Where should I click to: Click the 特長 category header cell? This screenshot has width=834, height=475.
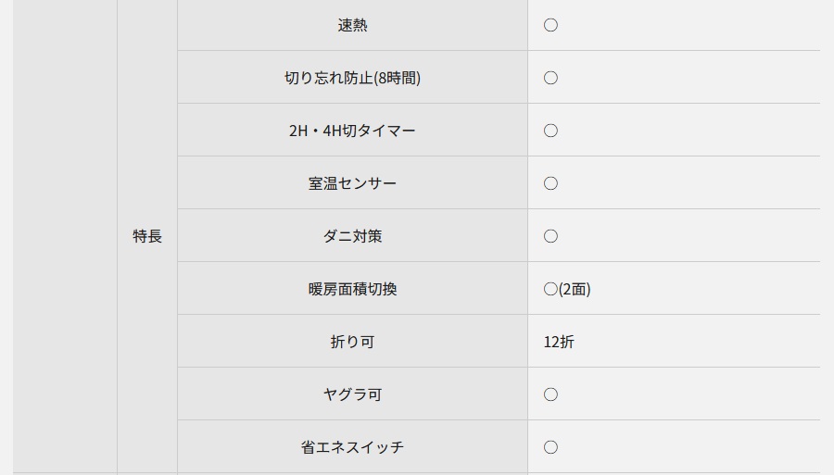click(147, 236)
